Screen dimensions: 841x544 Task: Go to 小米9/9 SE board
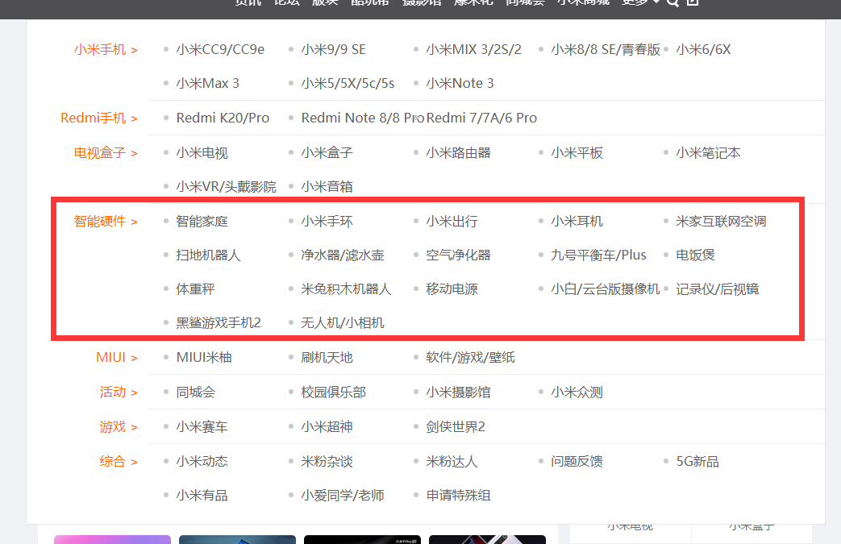click(334, 50)
